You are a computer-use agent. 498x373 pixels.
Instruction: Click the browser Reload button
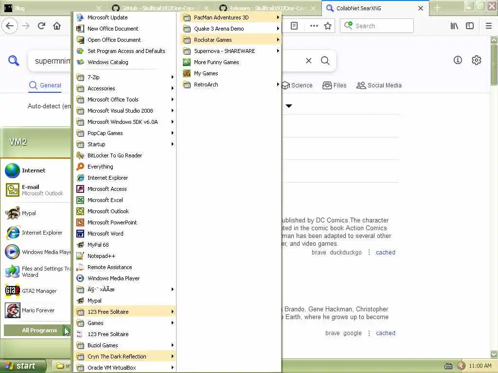pyautogui.click(x=41, y=26)
